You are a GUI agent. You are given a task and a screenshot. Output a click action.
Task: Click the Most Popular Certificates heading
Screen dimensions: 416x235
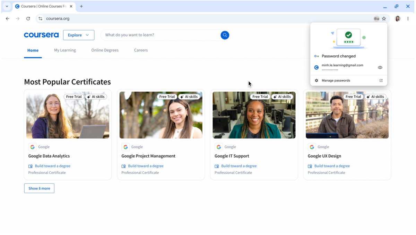pos(67,82)
